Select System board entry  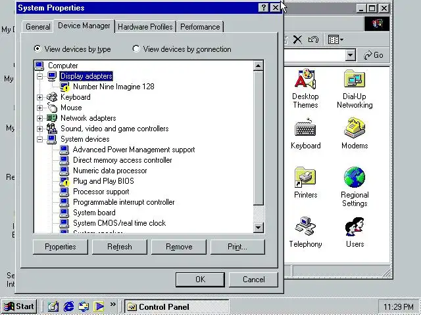pos(94,213)
